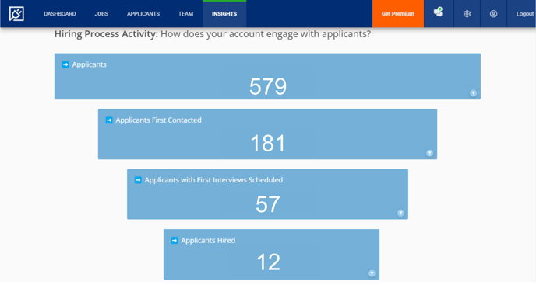The image size is (536, 285).
Task: Open the Team tab
Action: tap(185, 14)
